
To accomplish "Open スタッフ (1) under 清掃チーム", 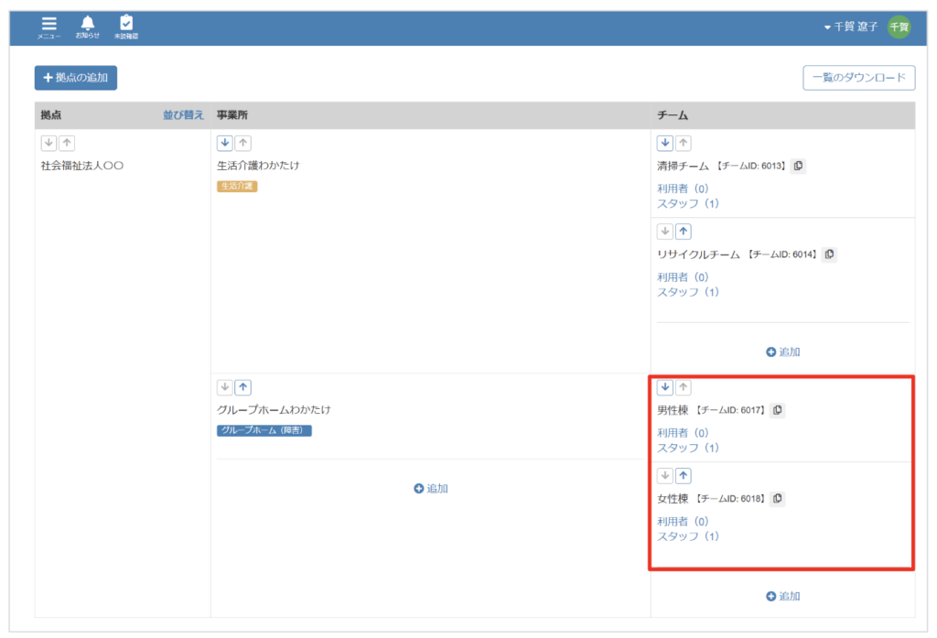I will coord(688,203).
